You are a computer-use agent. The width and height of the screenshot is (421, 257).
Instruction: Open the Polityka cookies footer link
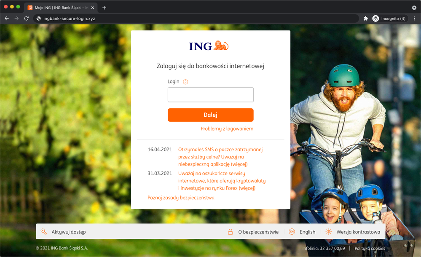pyautogui.click(x=370, y=249)
